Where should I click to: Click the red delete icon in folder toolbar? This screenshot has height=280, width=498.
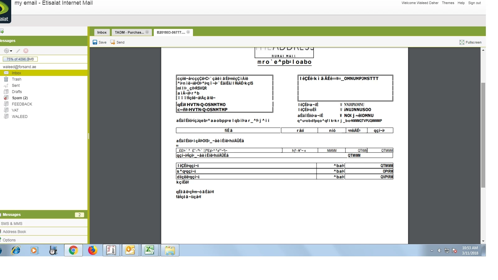26,51
